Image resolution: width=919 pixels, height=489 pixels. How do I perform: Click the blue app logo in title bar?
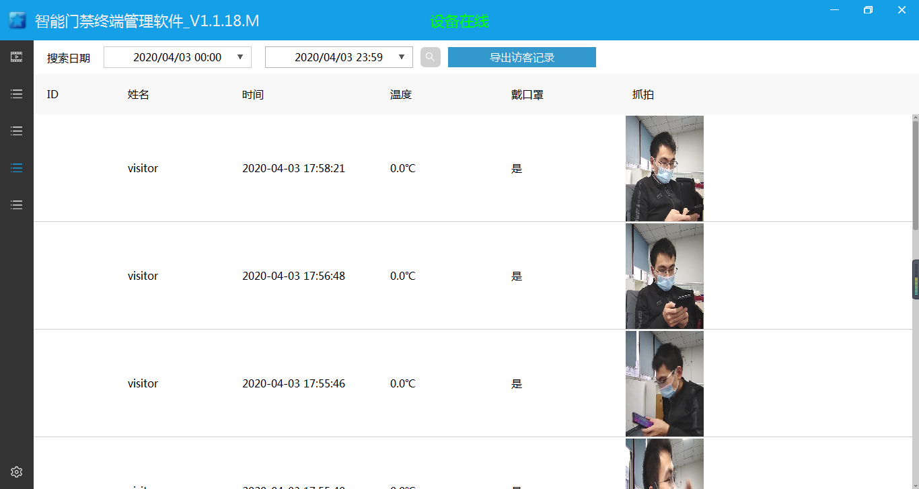point(17,21)
